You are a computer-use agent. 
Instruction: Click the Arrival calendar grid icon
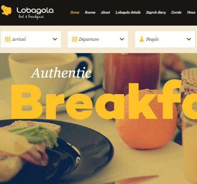pyautogui.click(x=7, y=39)
